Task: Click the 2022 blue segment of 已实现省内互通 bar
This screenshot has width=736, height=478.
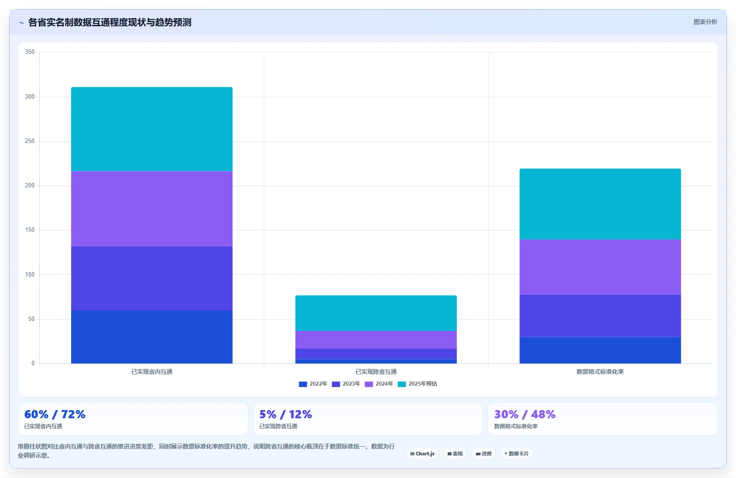Action: (152, 337)
